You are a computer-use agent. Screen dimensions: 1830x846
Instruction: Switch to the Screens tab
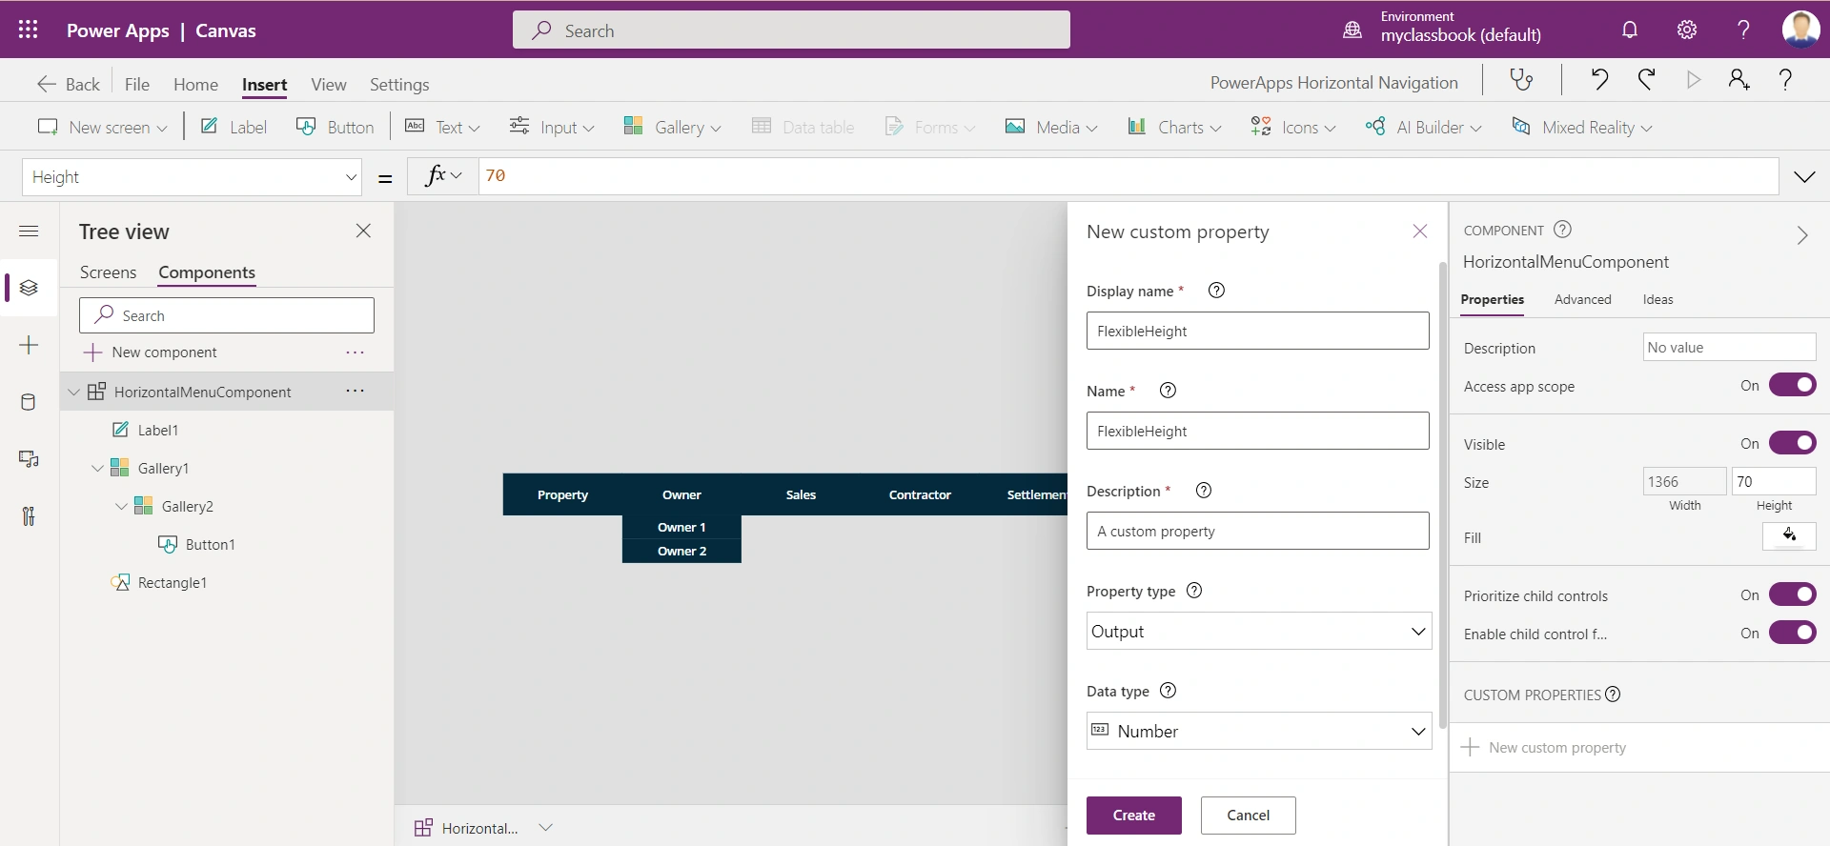(x=108, y=272)
